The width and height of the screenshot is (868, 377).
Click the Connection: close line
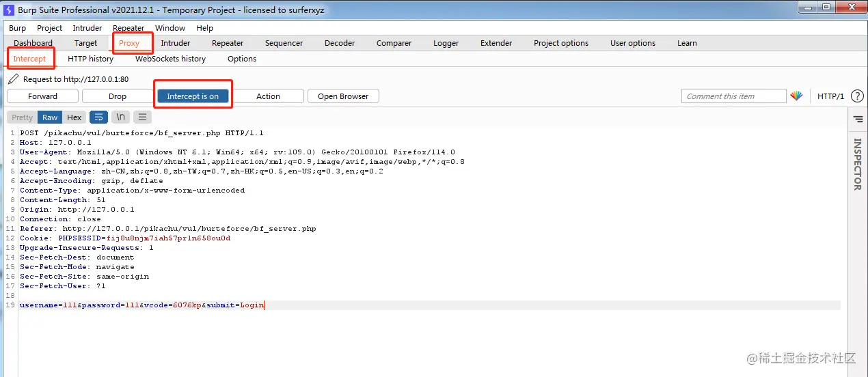click(x=60, y=219)
